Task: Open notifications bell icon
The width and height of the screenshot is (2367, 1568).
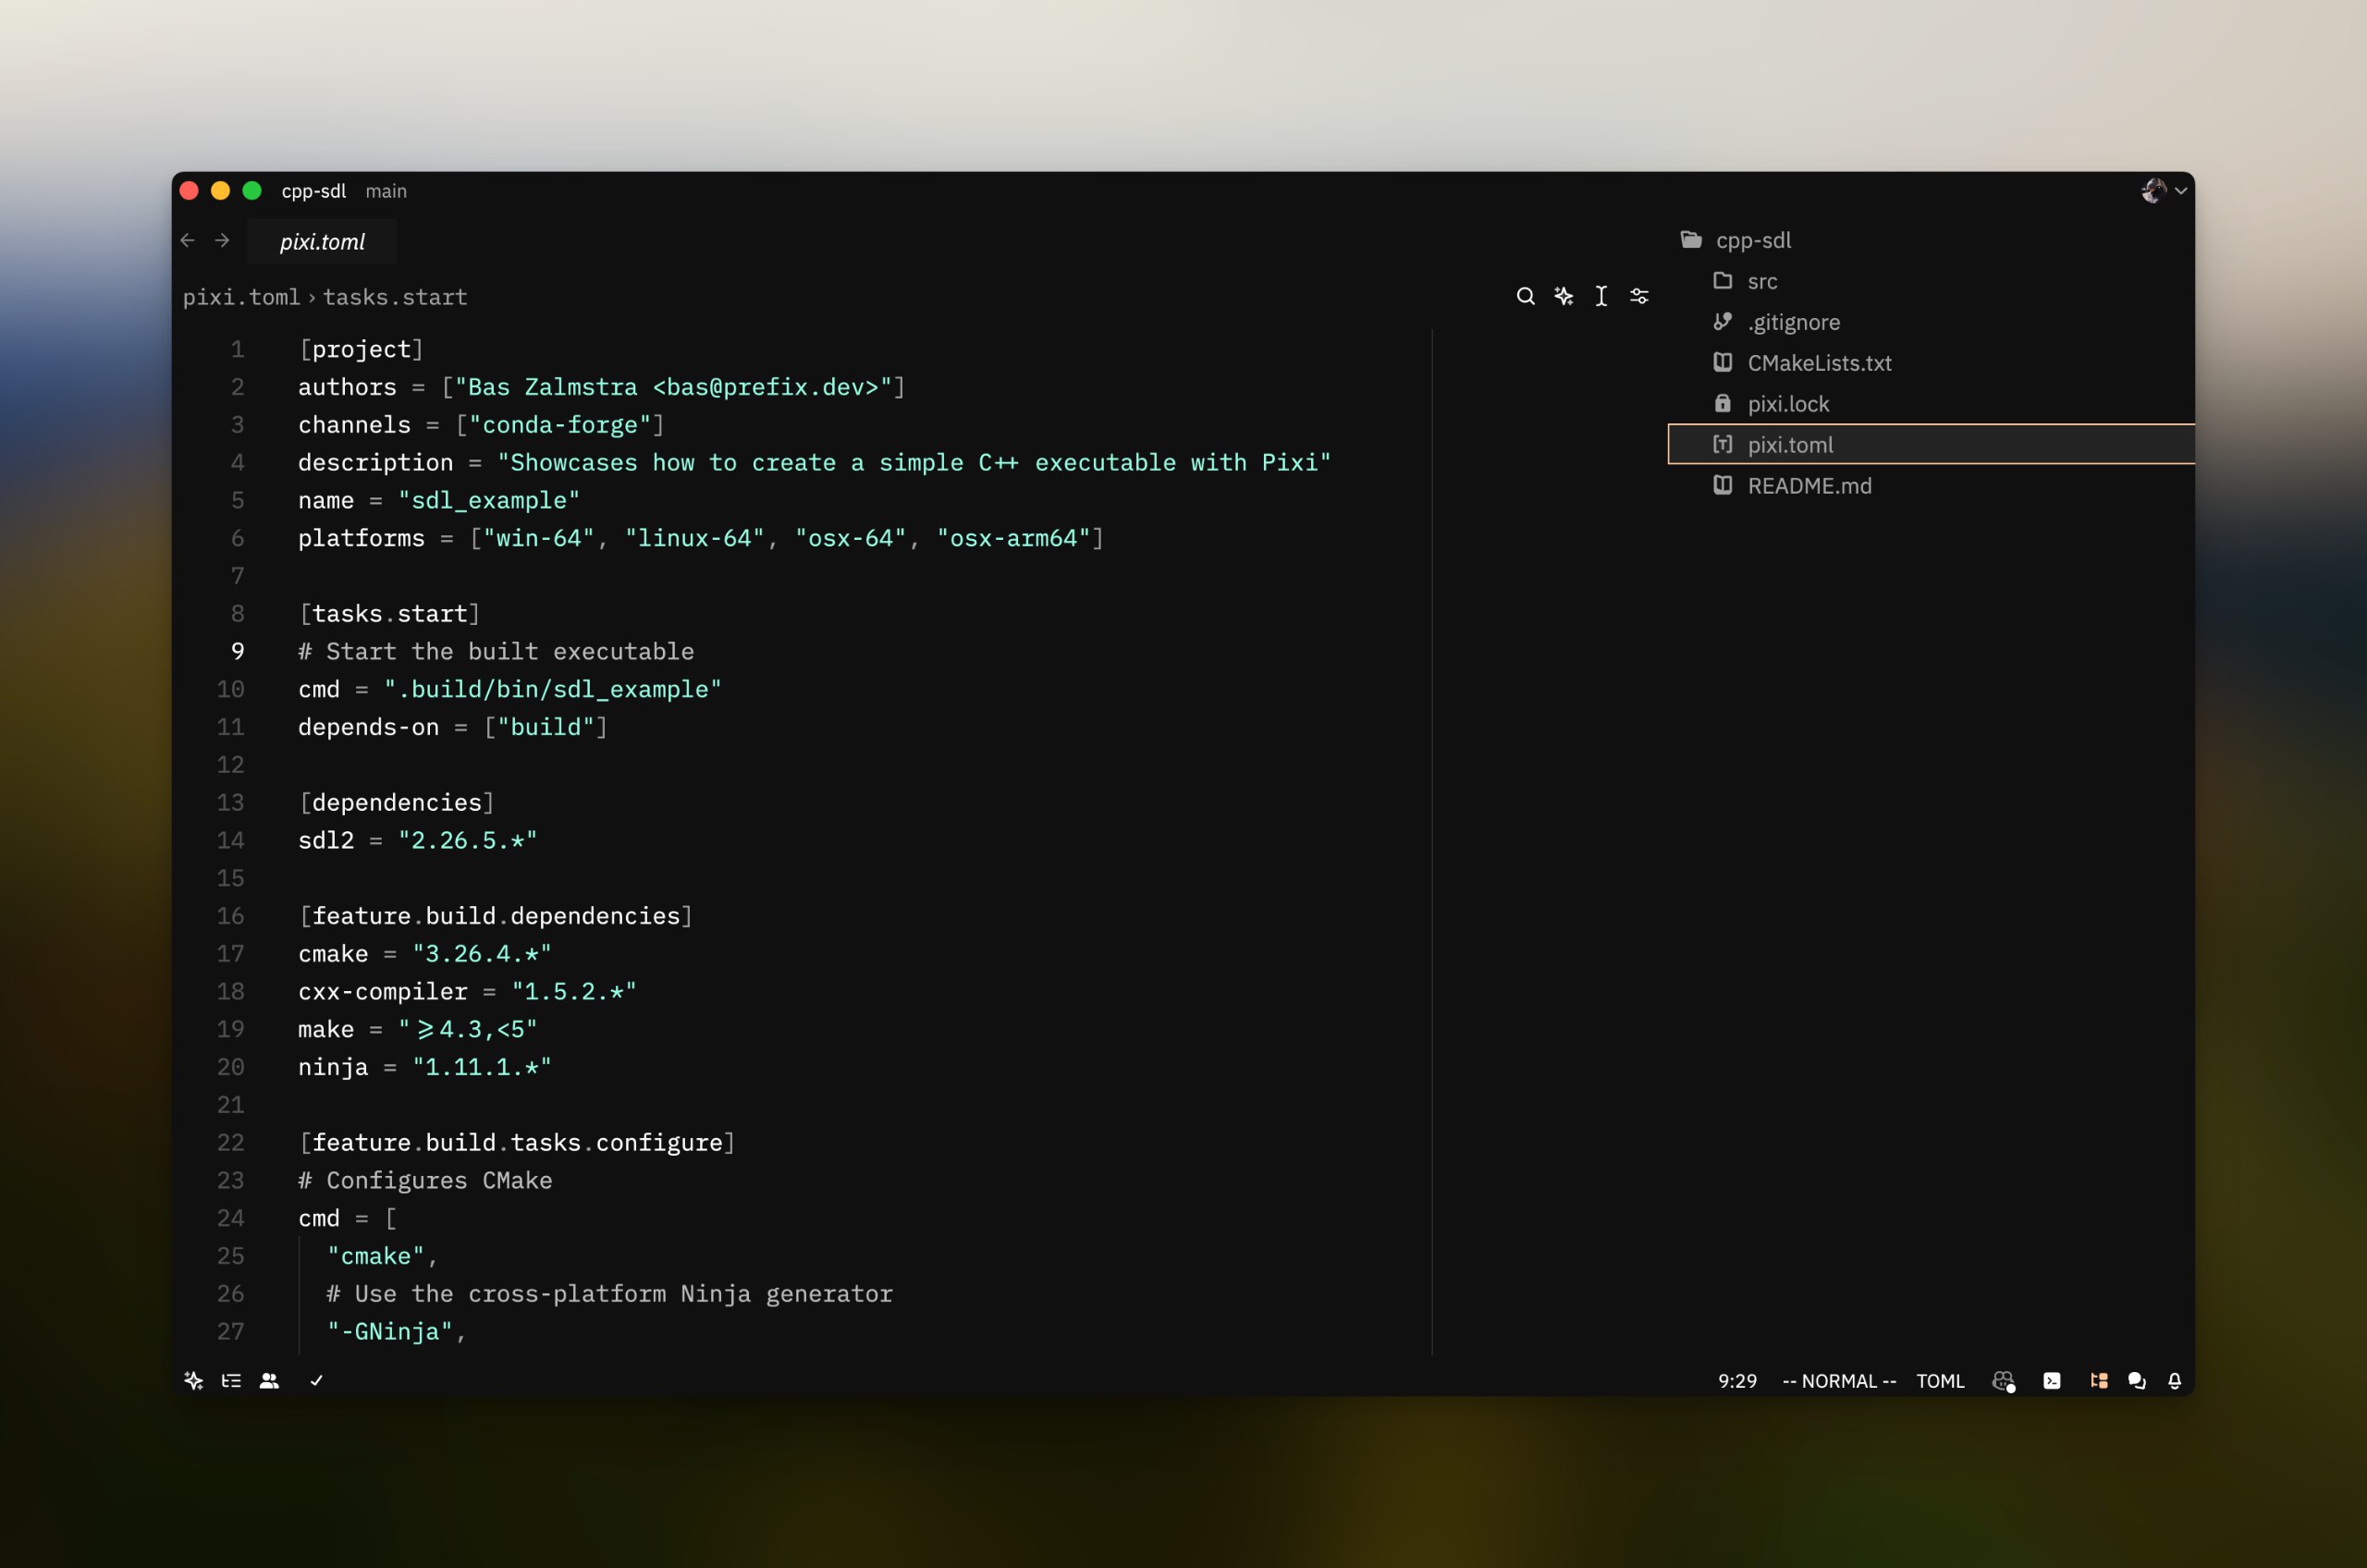Action: click(2175, 1381)
